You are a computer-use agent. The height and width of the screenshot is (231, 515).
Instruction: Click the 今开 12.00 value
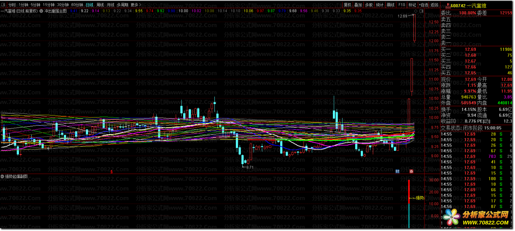pos(506,79)
